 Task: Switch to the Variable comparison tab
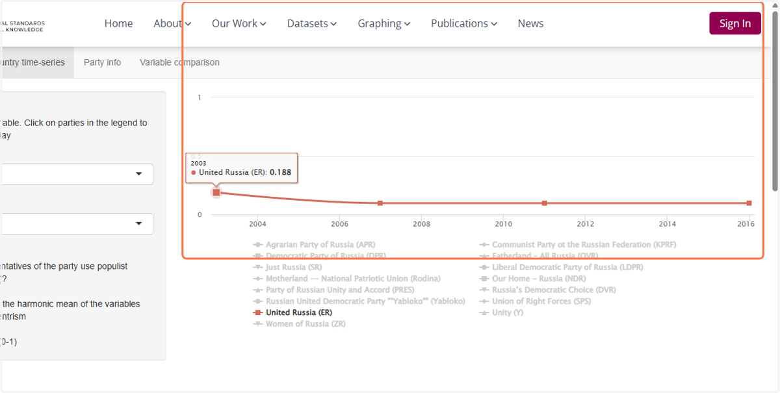coord(179,62)
